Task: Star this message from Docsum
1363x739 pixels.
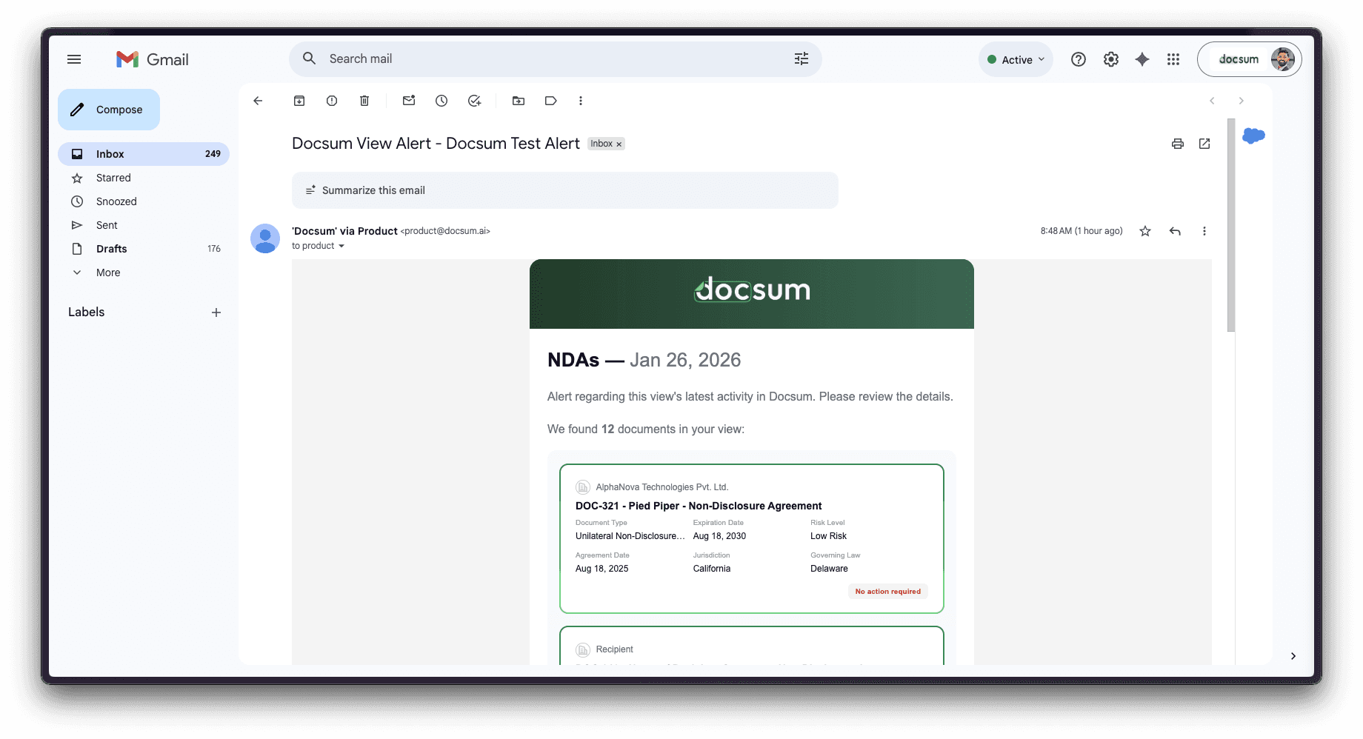Action: point(1145,231)
